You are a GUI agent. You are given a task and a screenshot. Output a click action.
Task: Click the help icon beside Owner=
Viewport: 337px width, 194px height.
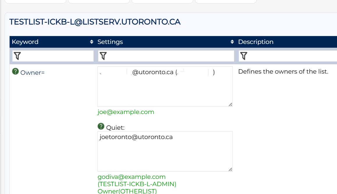[x=15, y=71]
